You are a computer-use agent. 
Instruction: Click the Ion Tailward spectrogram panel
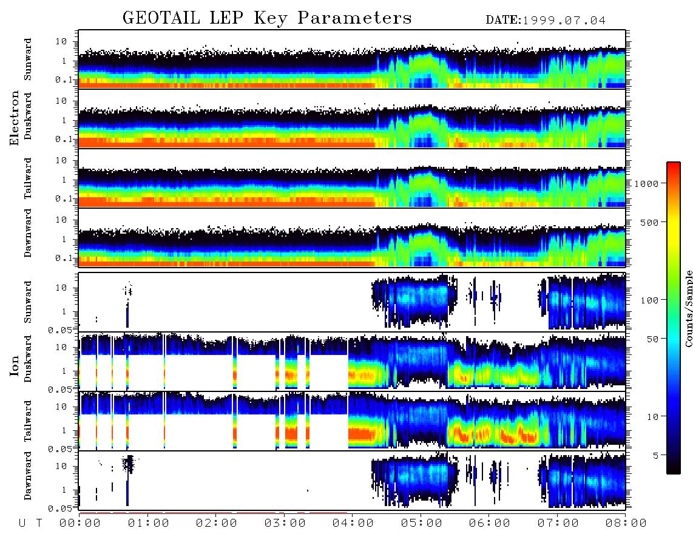pyautogui.click(x=352, y=421)
